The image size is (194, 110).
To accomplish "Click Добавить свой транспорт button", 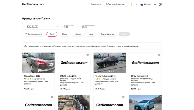I will 116,4.
